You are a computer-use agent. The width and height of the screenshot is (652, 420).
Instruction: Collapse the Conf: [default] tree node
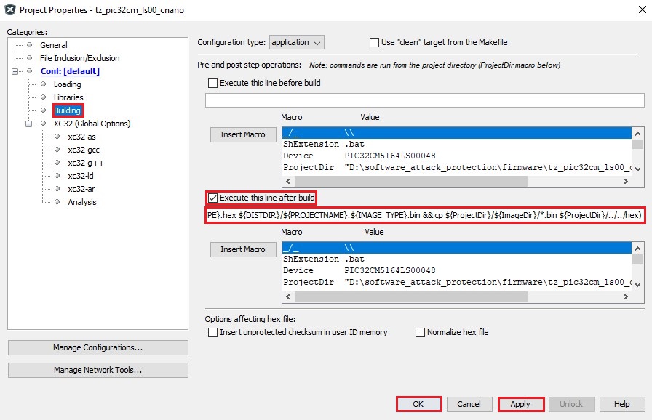coord(15,71)
